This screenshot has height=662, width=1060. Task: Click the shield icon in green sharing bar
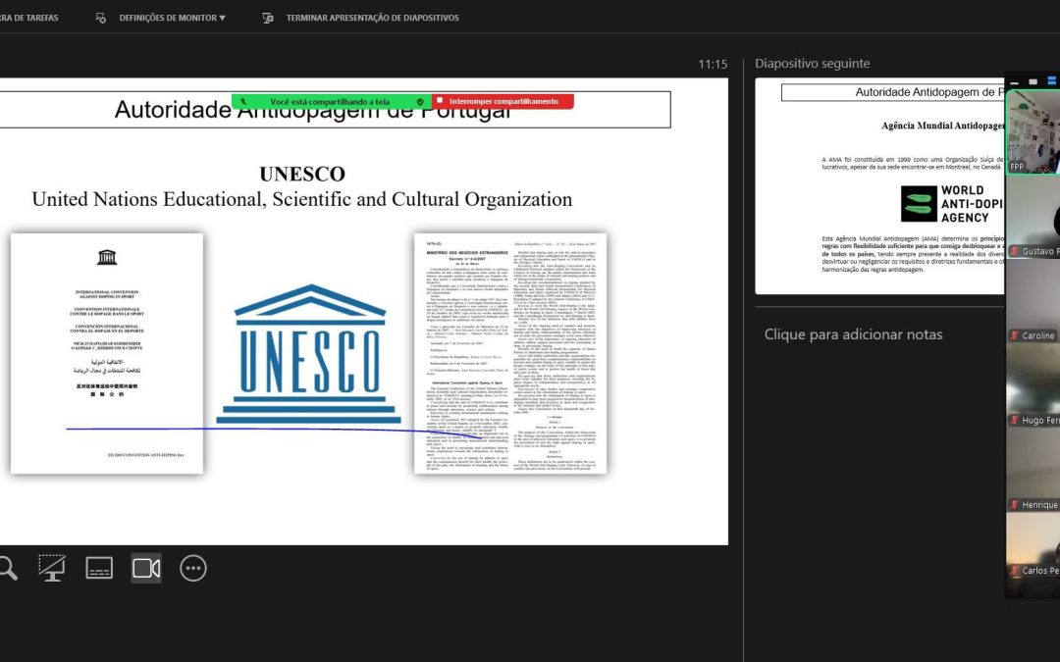(420, 101)
